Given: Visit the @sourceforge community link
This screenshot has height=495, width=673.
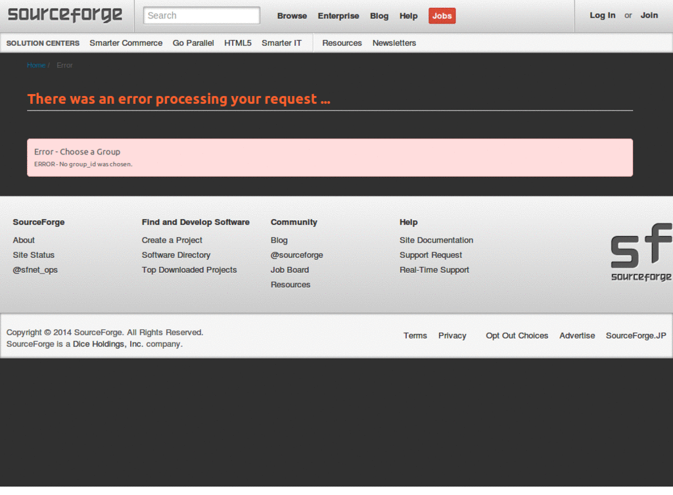Looking at the screenshot, I should pyautogui.click(x=296, y=255).
